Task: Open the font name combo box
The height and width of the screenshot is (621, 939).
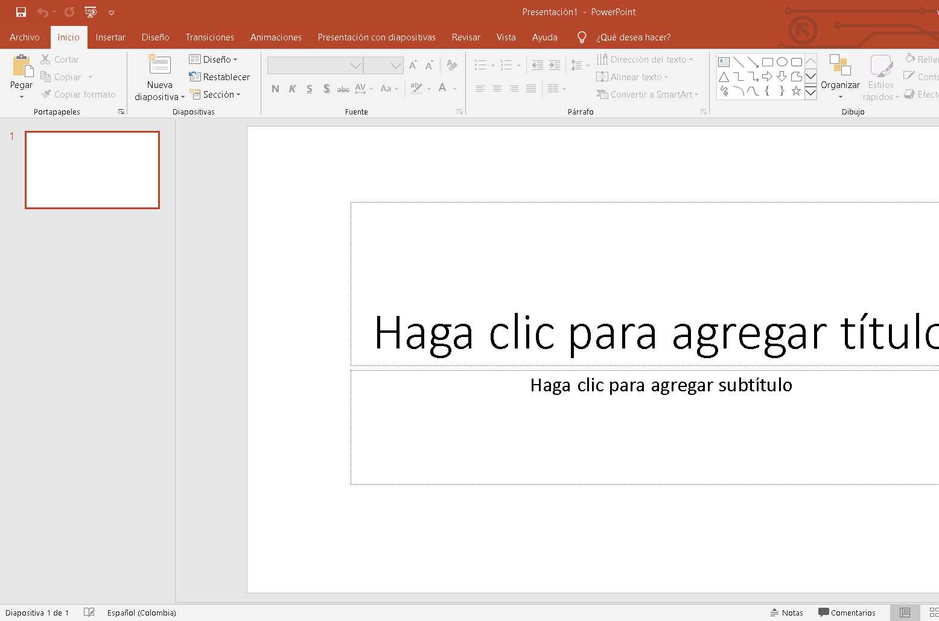Action: [x=315, y=65]
